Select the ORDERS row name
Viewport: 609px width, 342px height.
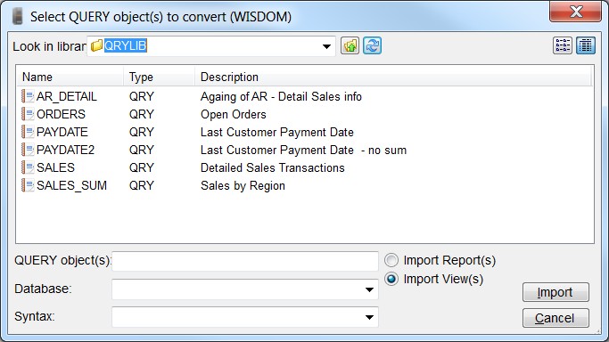[x=61, y=114]
